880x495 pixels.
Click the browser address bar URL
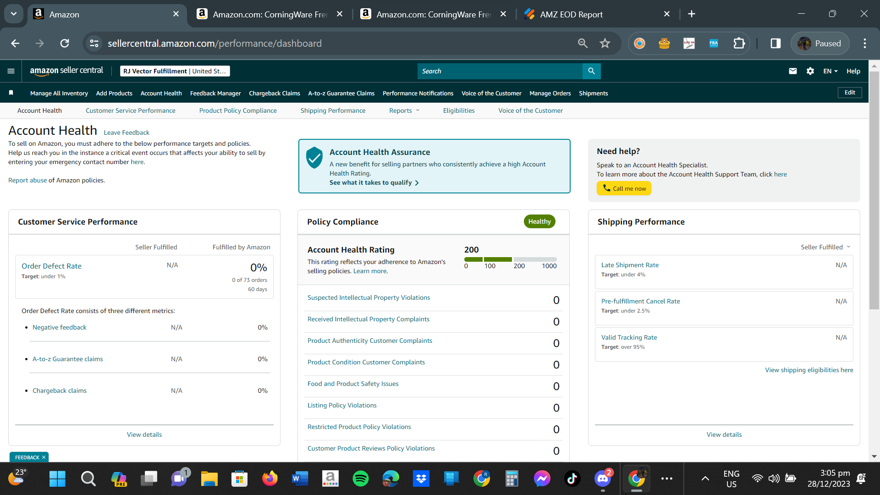pos(214,43)
